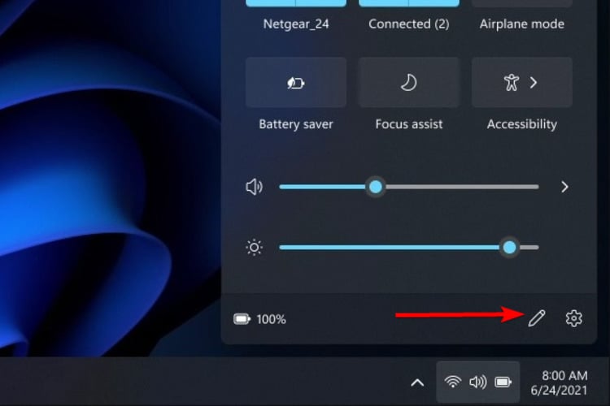
Task: Click the battery icon next to 100%
Action: click(x=242, y=319)
